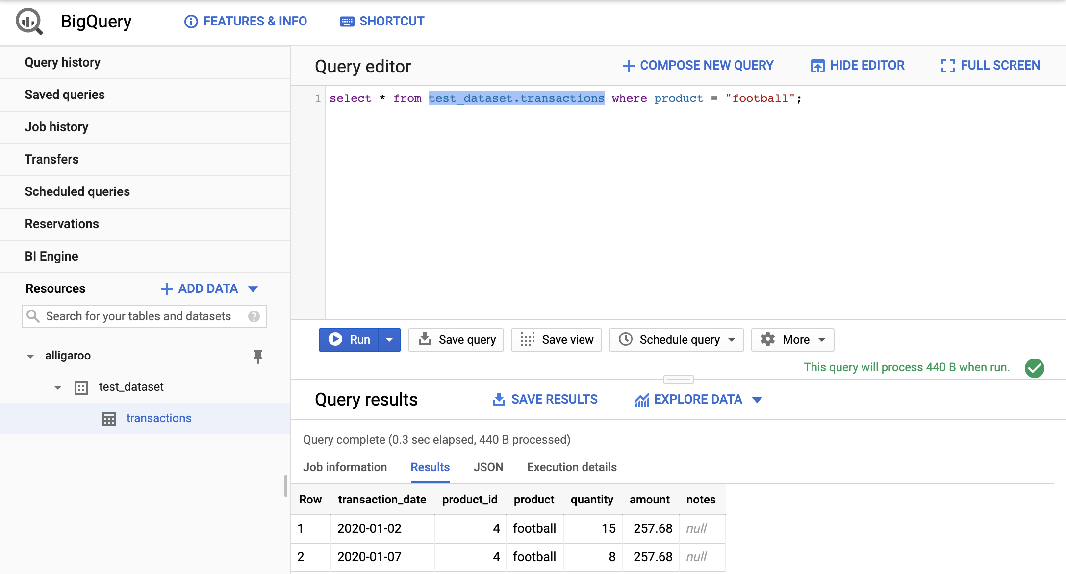Switch to Job information tab

click(x=345, y=467)
